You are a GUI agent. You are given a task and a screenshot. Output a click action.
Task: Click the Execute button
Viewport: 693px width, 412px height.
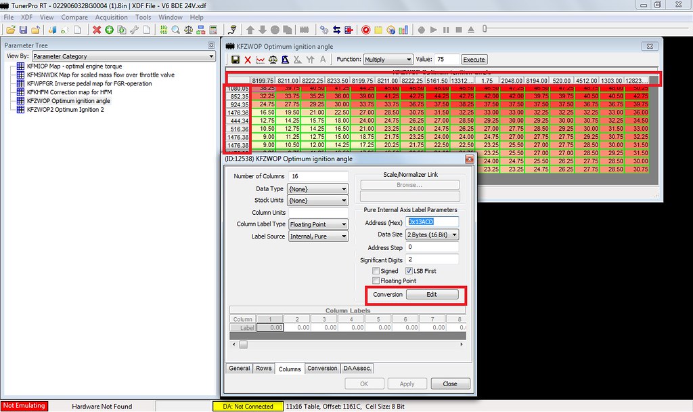[x=474, y=60]
